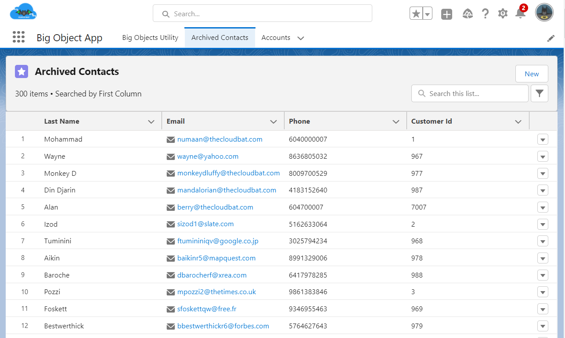Open the Notifications bell
The height and width of the screenshot is (338, 565).
click(x=520, y=14)
